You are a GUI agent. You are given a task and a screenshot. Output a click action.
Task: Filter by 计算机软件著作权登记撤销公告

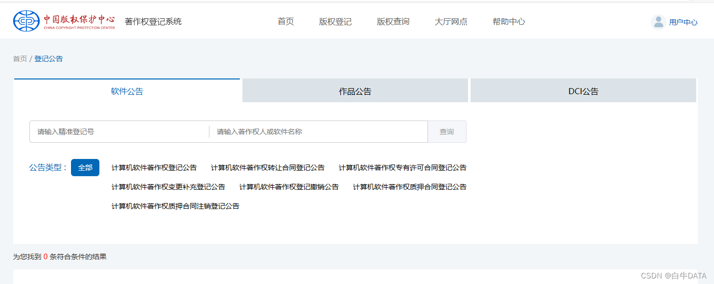(289, 187)
